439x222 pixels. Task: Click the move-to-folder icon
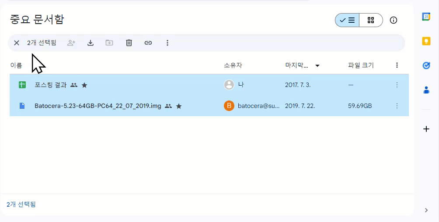[109, 43]
